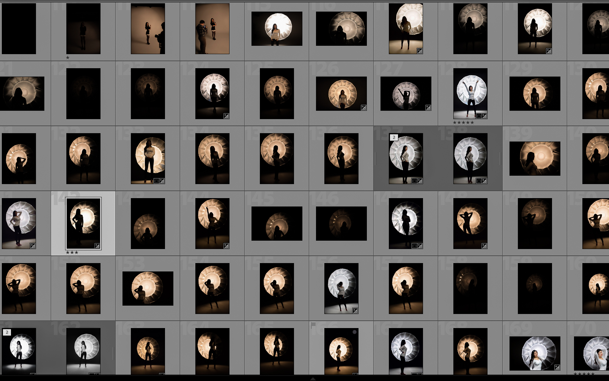
Task: Select photo 125 thumbnail
Action: pyautogui.click(x=277, y=94)
